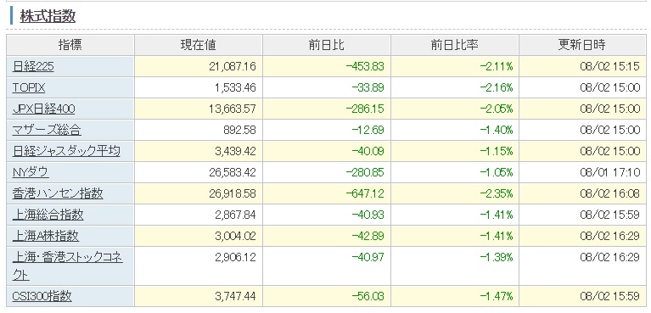Viewport: 651px width, 313px height.
Task: Open the JPX日経400 index link
Action: pyautogui.click(x=43, y=109)
